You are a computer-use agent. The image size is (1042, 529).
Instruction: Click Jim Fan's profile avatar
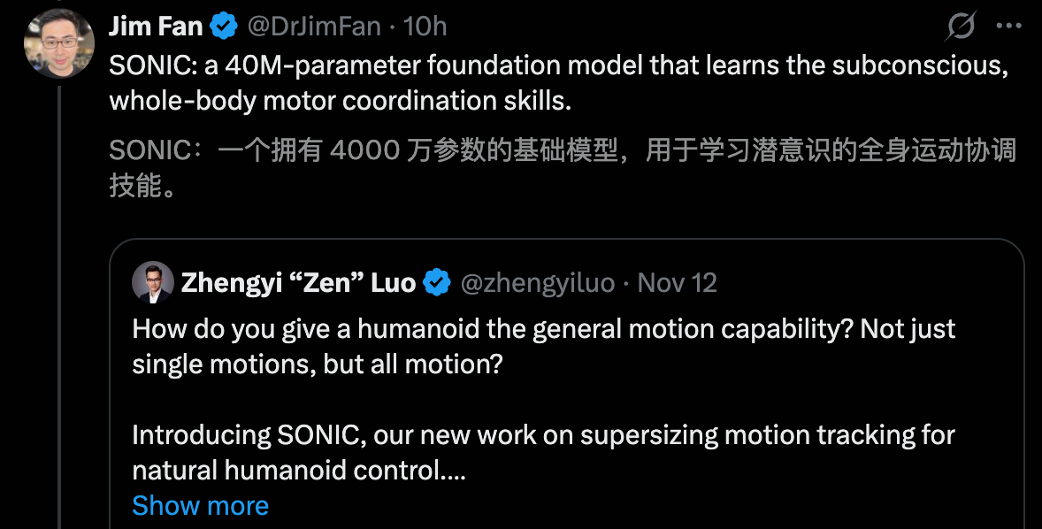[x=59, y=43]
